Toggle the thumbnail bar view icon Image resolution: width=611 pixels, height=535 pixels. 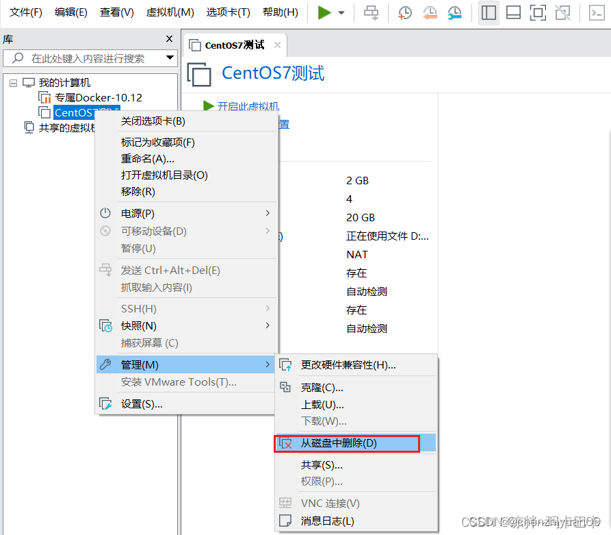coord(513,13)
